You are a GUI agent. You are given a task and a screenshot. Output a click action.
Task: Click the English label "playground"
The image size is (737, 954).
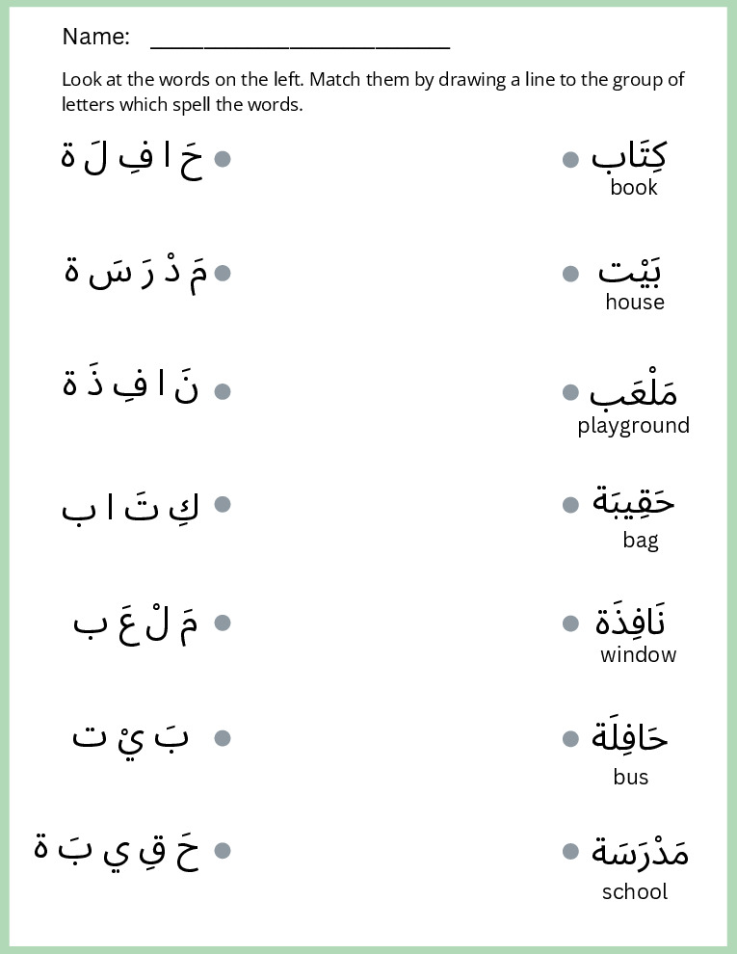point(633,425)
